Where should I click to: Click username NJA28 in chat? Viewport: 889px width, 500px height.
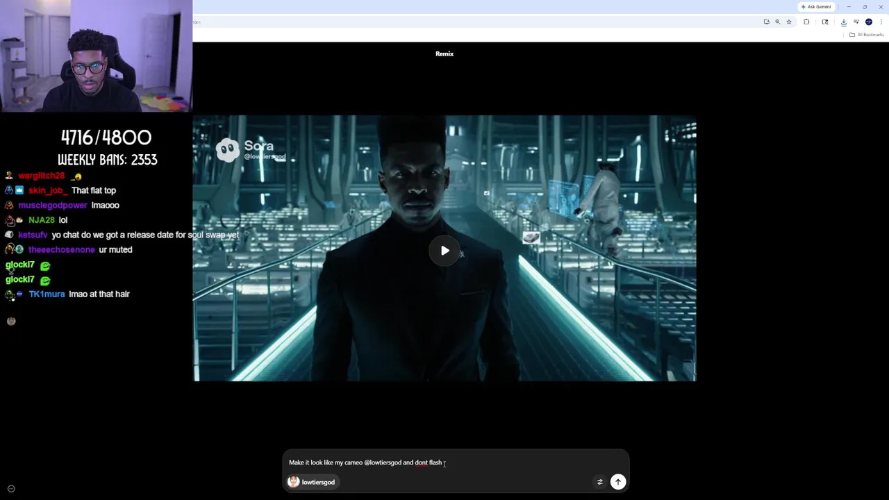[42, 220]
